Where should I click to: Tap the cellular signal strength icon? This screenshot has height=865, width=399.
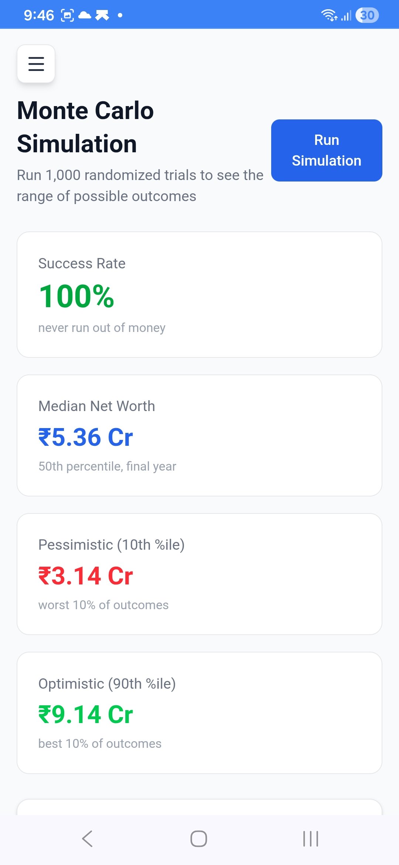[x=346, y=16]
